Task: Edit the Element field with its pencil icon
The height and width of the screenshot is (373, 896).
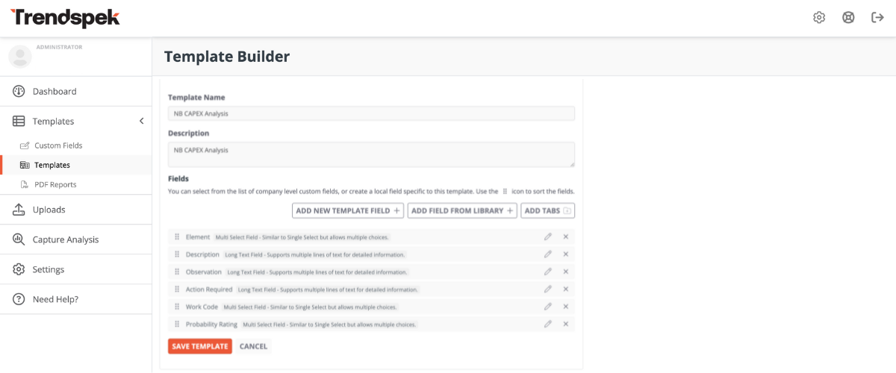Action: pyautogui.click(x=548, y=236)
